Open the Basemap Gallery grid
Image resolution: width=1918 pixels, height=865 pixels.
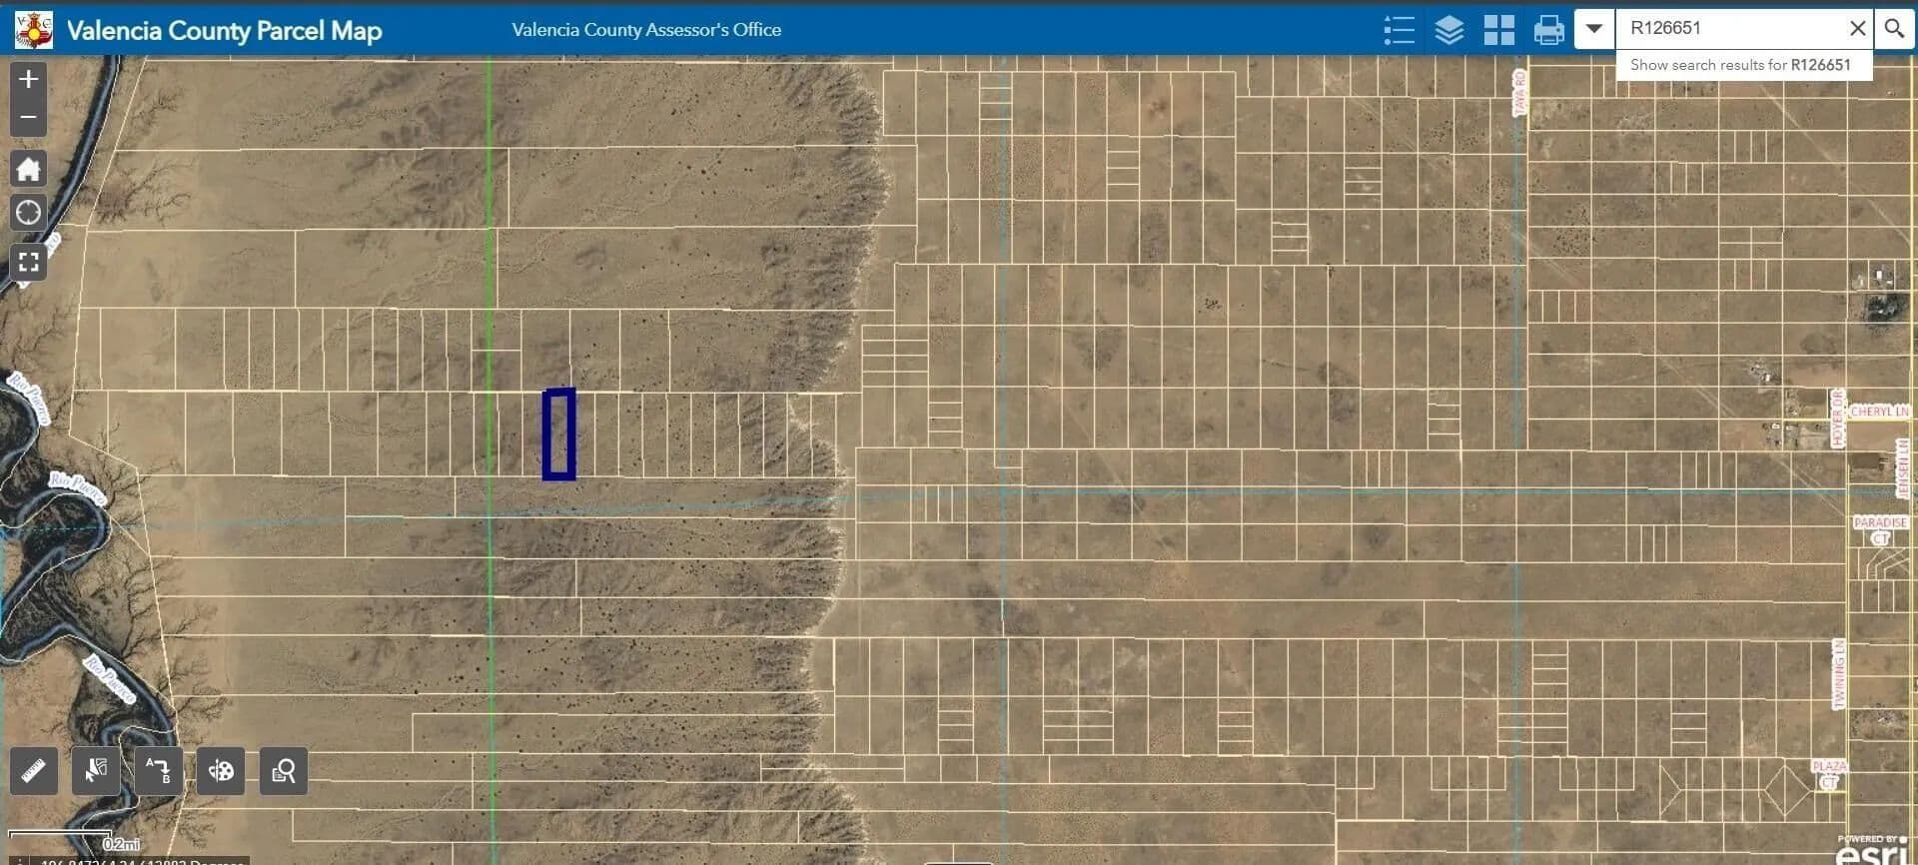coord(1498,30)
